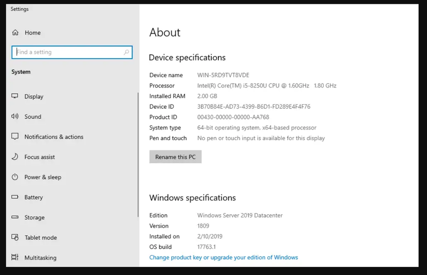The image size is (427, 275).
Task: Click the System type value 64-bit operating system
Action: 257,127
